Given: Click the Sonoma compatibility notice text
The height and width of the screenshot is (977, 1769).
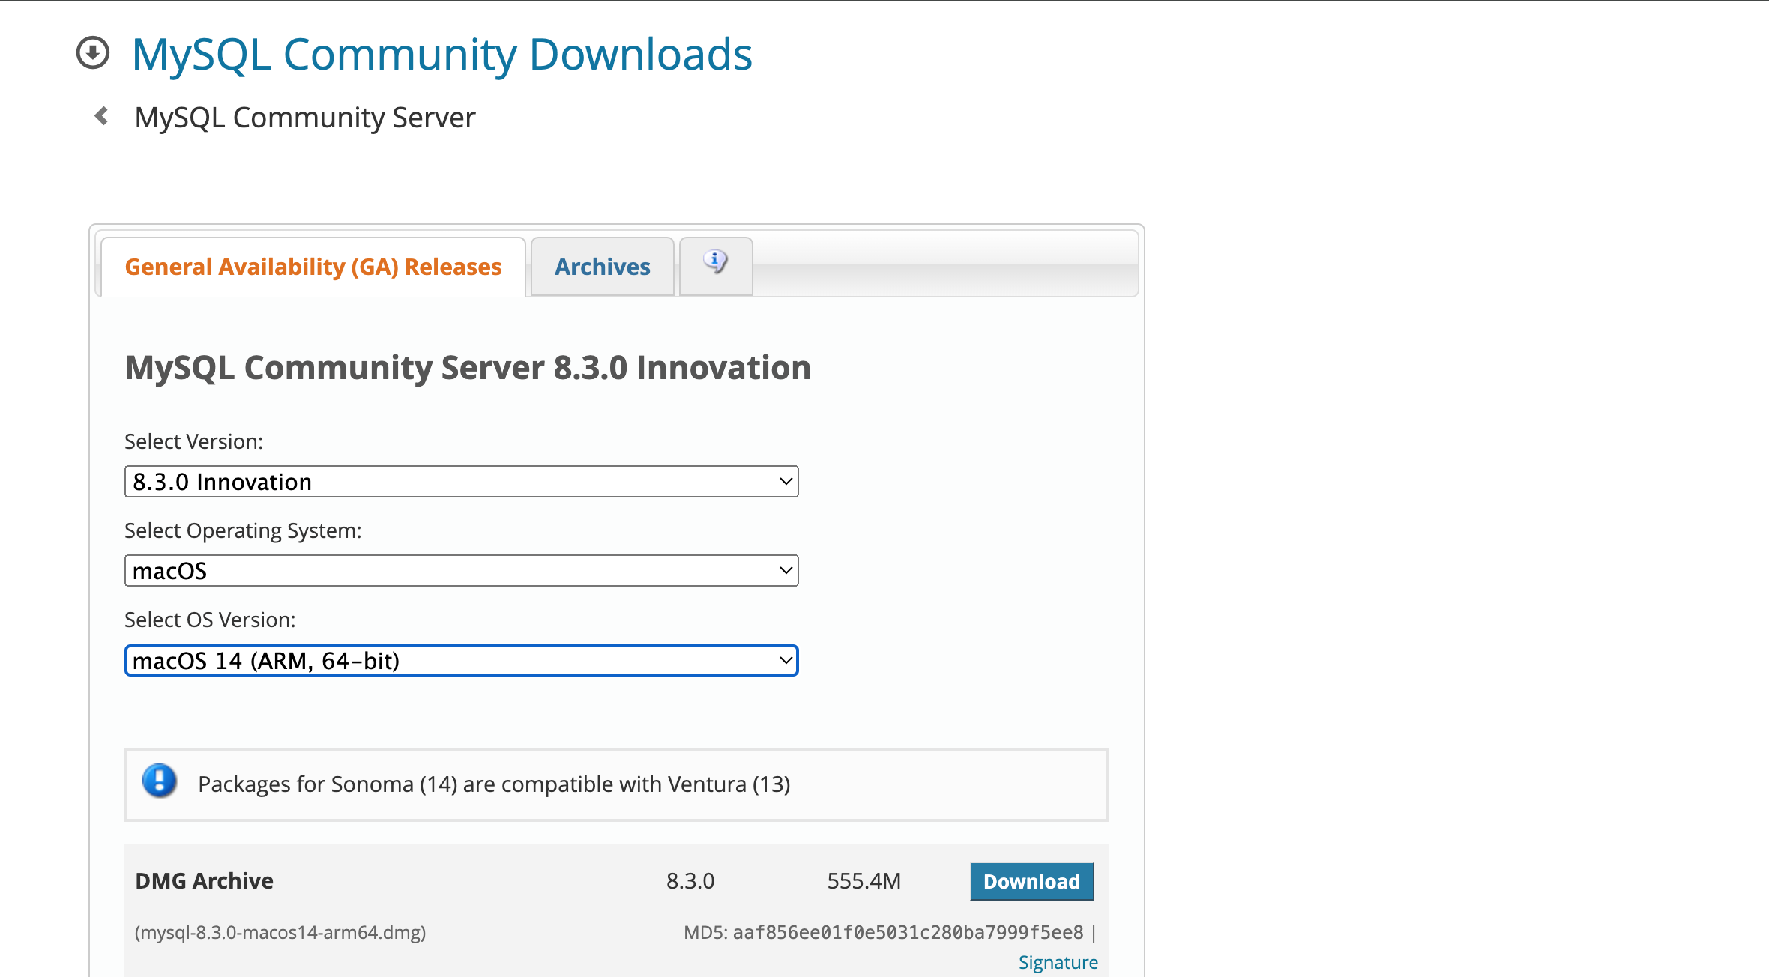Looking at the screenshot, I should (x=494, y=784).
